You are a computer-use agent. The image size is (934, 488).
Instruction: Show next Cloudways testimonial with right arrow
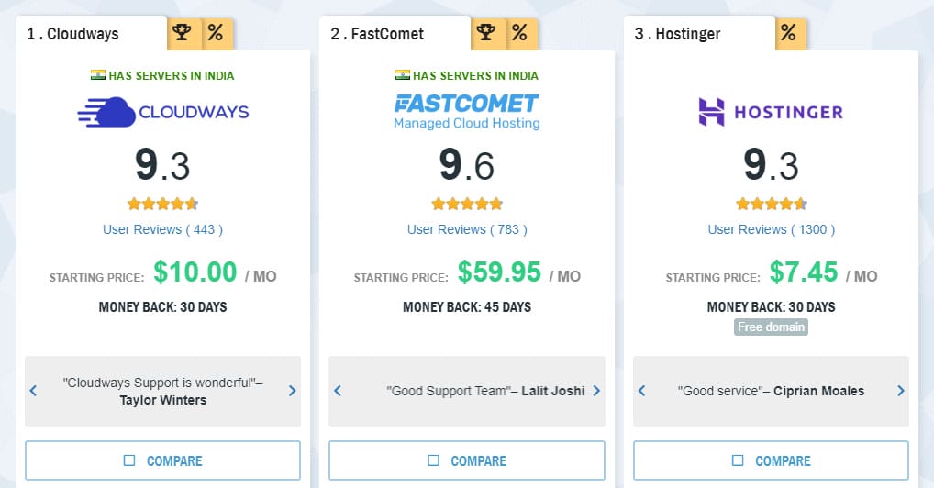click(x=293, y=391)
